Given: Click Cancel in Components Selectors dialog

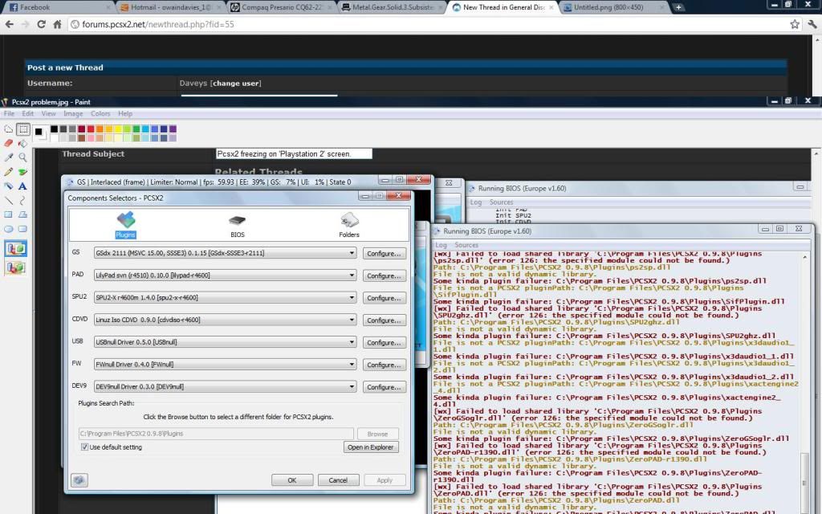Looking at the screenshot, I should [338, 480].
